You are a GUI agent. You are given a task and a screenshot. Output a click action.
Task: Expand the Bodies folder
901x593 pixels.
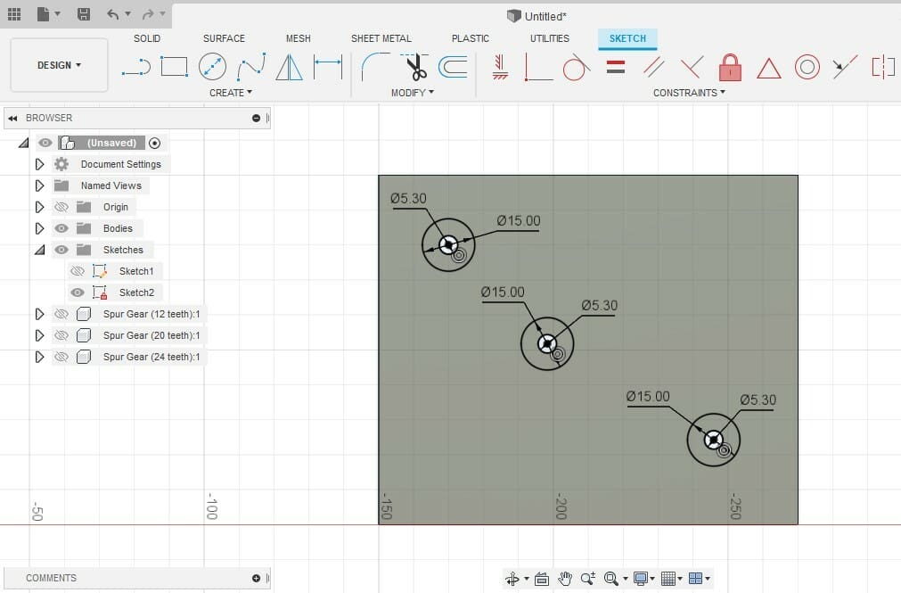[x=39, y=228]
